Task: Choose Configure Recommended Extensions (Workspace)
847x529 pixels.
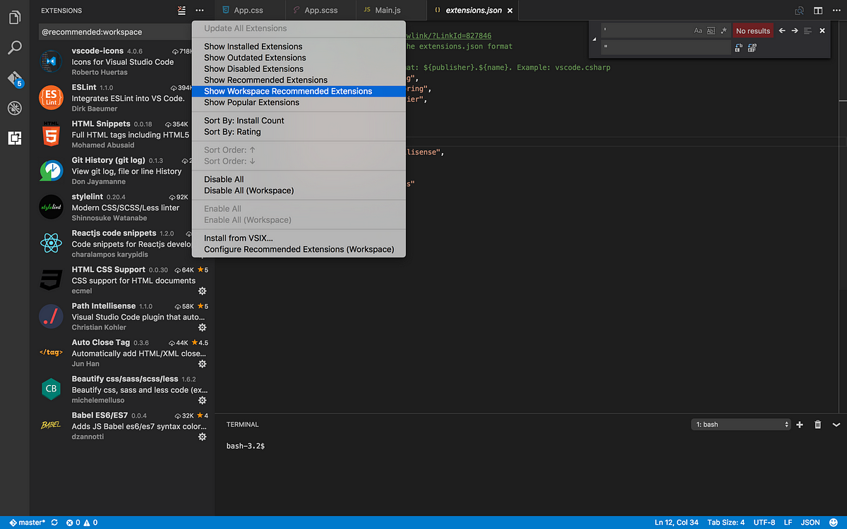Action: point(299,250)
